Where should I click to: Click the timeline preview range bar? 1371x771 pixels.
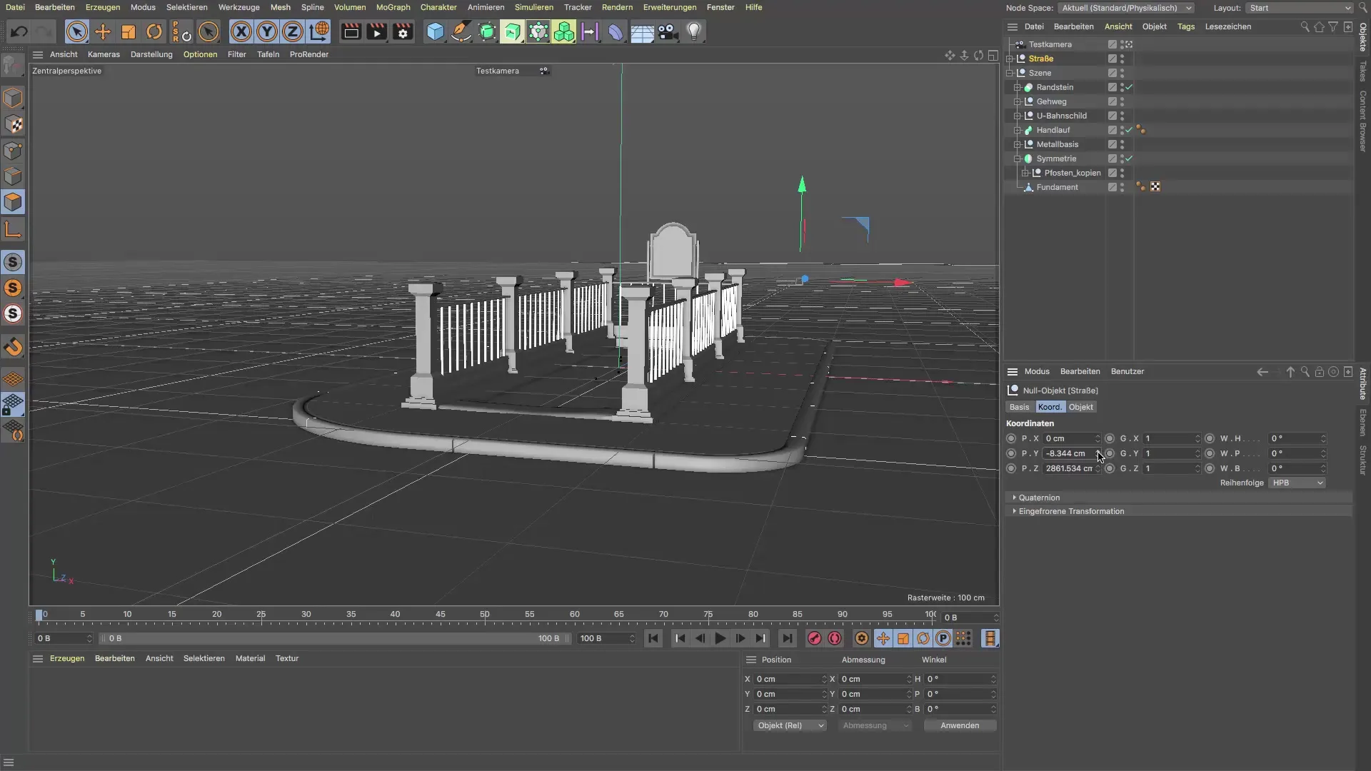(333, 638)
